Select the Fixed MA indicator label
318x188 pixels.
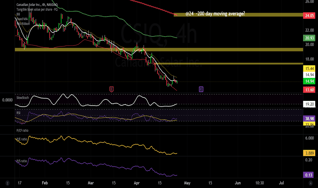(x=22, y=19)
